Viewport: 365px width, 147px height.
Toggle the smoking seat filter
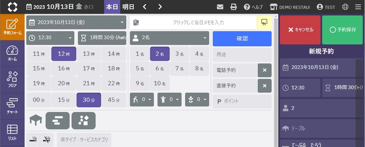pos(33,140)
